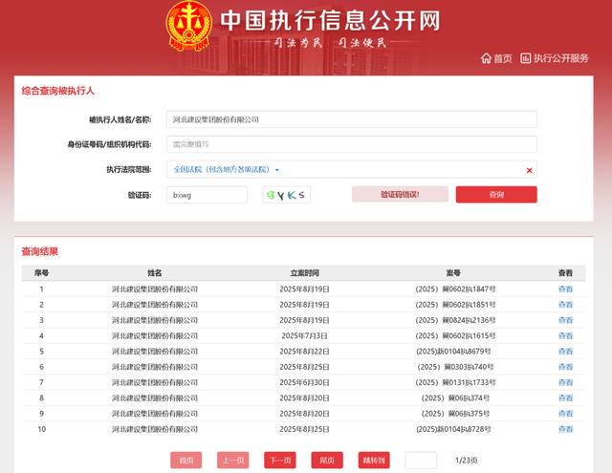612x473 pixels.
Task: Click the red 查询 search button
Action: pos(496,194)
